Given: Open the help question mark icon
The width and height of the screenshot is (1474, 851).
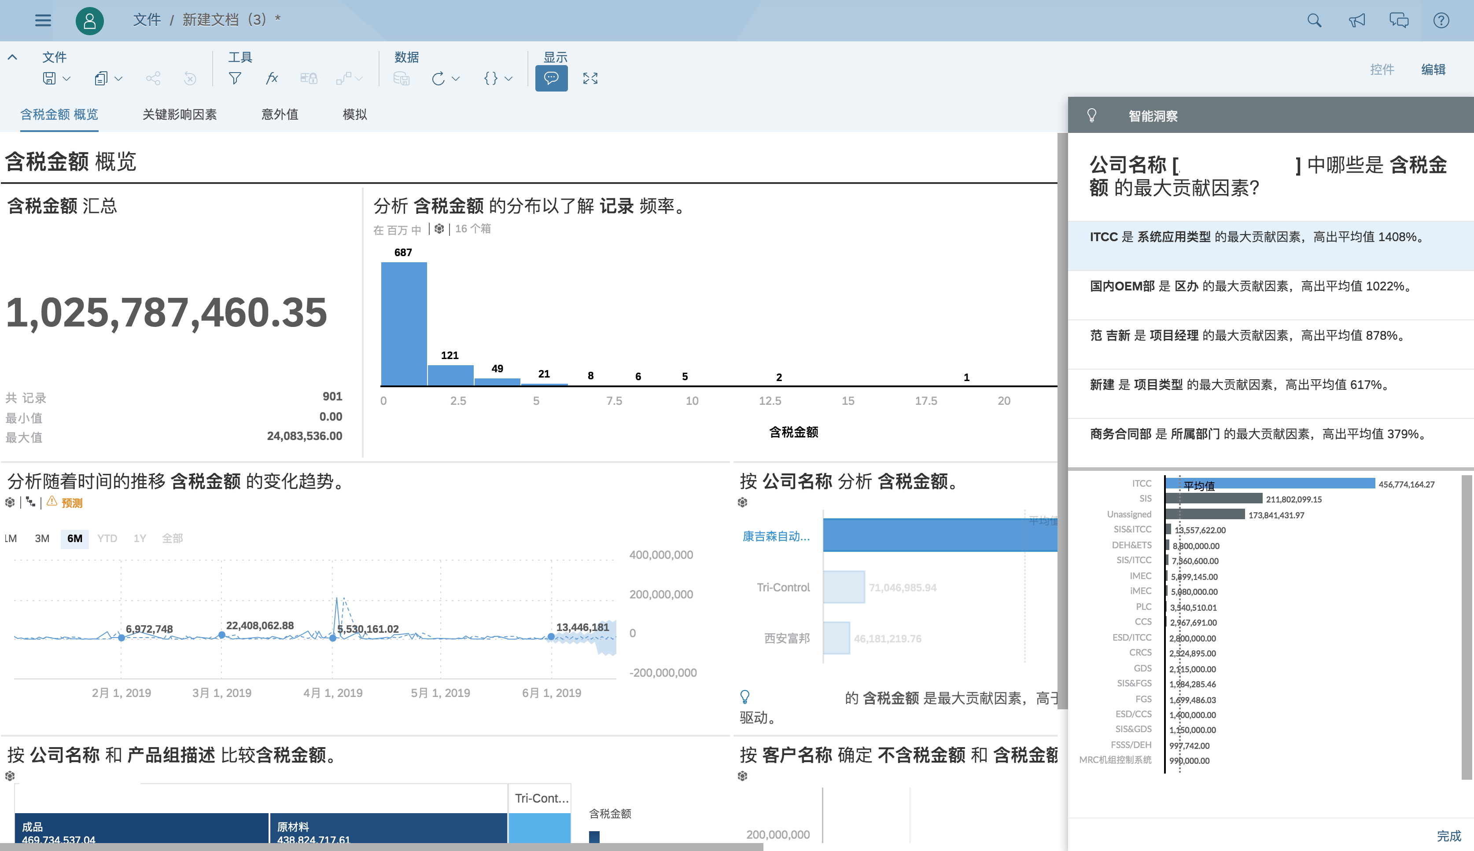Looking at the screenshot, I should 1441,20.
